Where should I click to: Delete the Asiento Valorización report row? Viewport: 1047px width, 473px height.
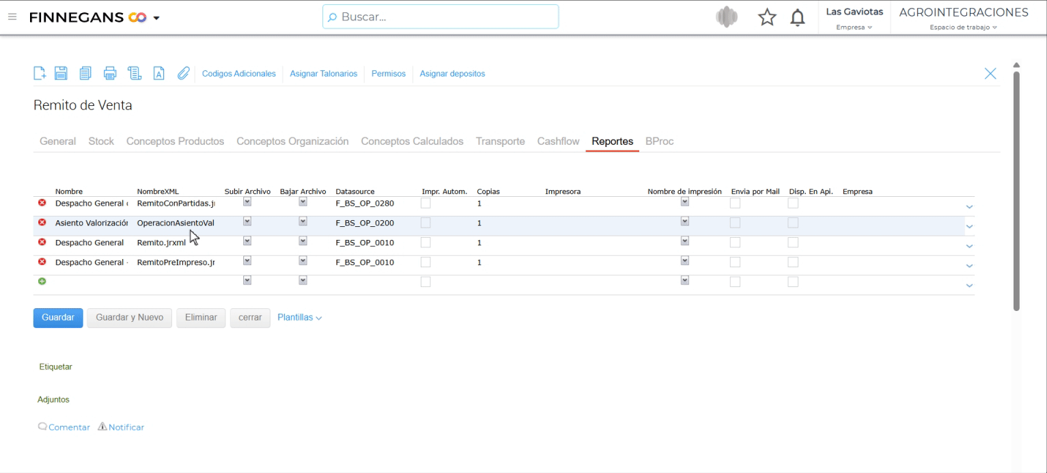click(x=42, y=223)
